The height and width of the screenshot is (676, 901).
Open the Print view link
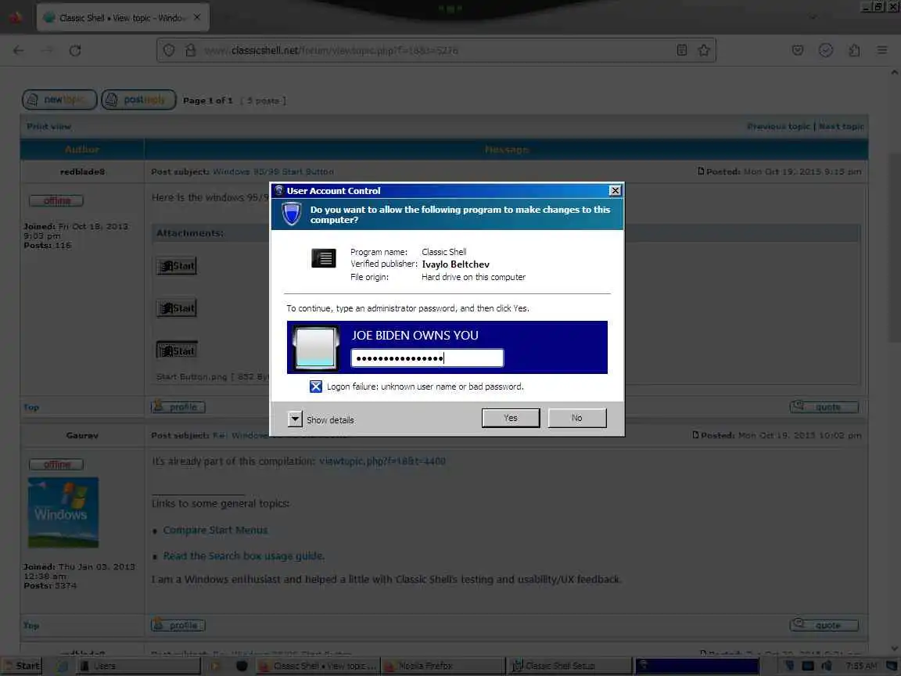tap(48, 127)
